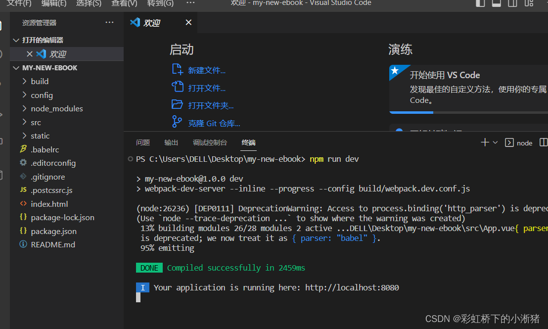Switch to the 调试控制台 panel tab
Image resolution: width=548 pixels, height=329 pixels.
click(x=210, y=142)
